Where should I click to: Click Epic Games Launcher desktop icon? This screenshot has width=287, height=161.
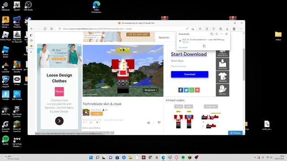[x=17, y=111]
